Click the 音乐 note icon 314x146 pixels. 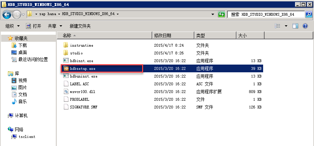[x=14, y=101]
